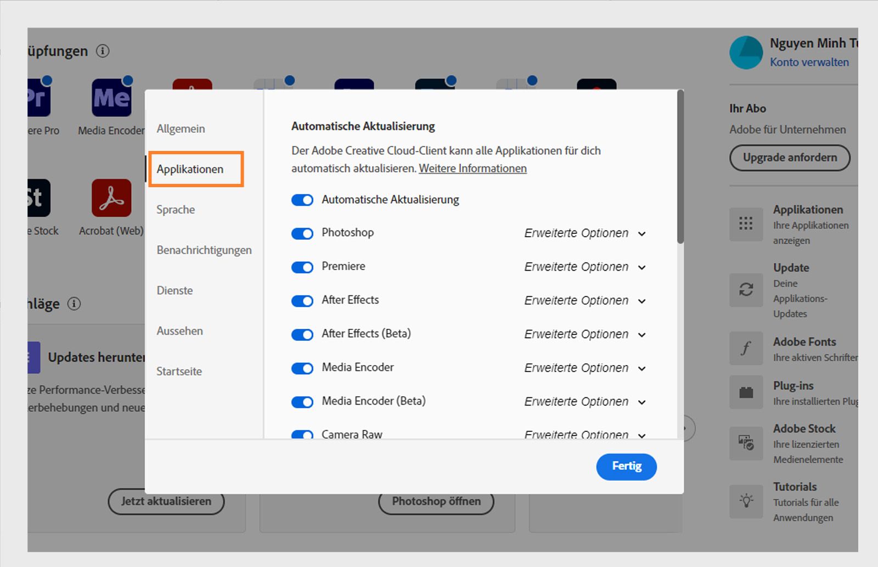The width and height of the screenshot is (878, 567).
Task: Open Tutorials from the right sidebar
Action: click(x=795, y=486)
